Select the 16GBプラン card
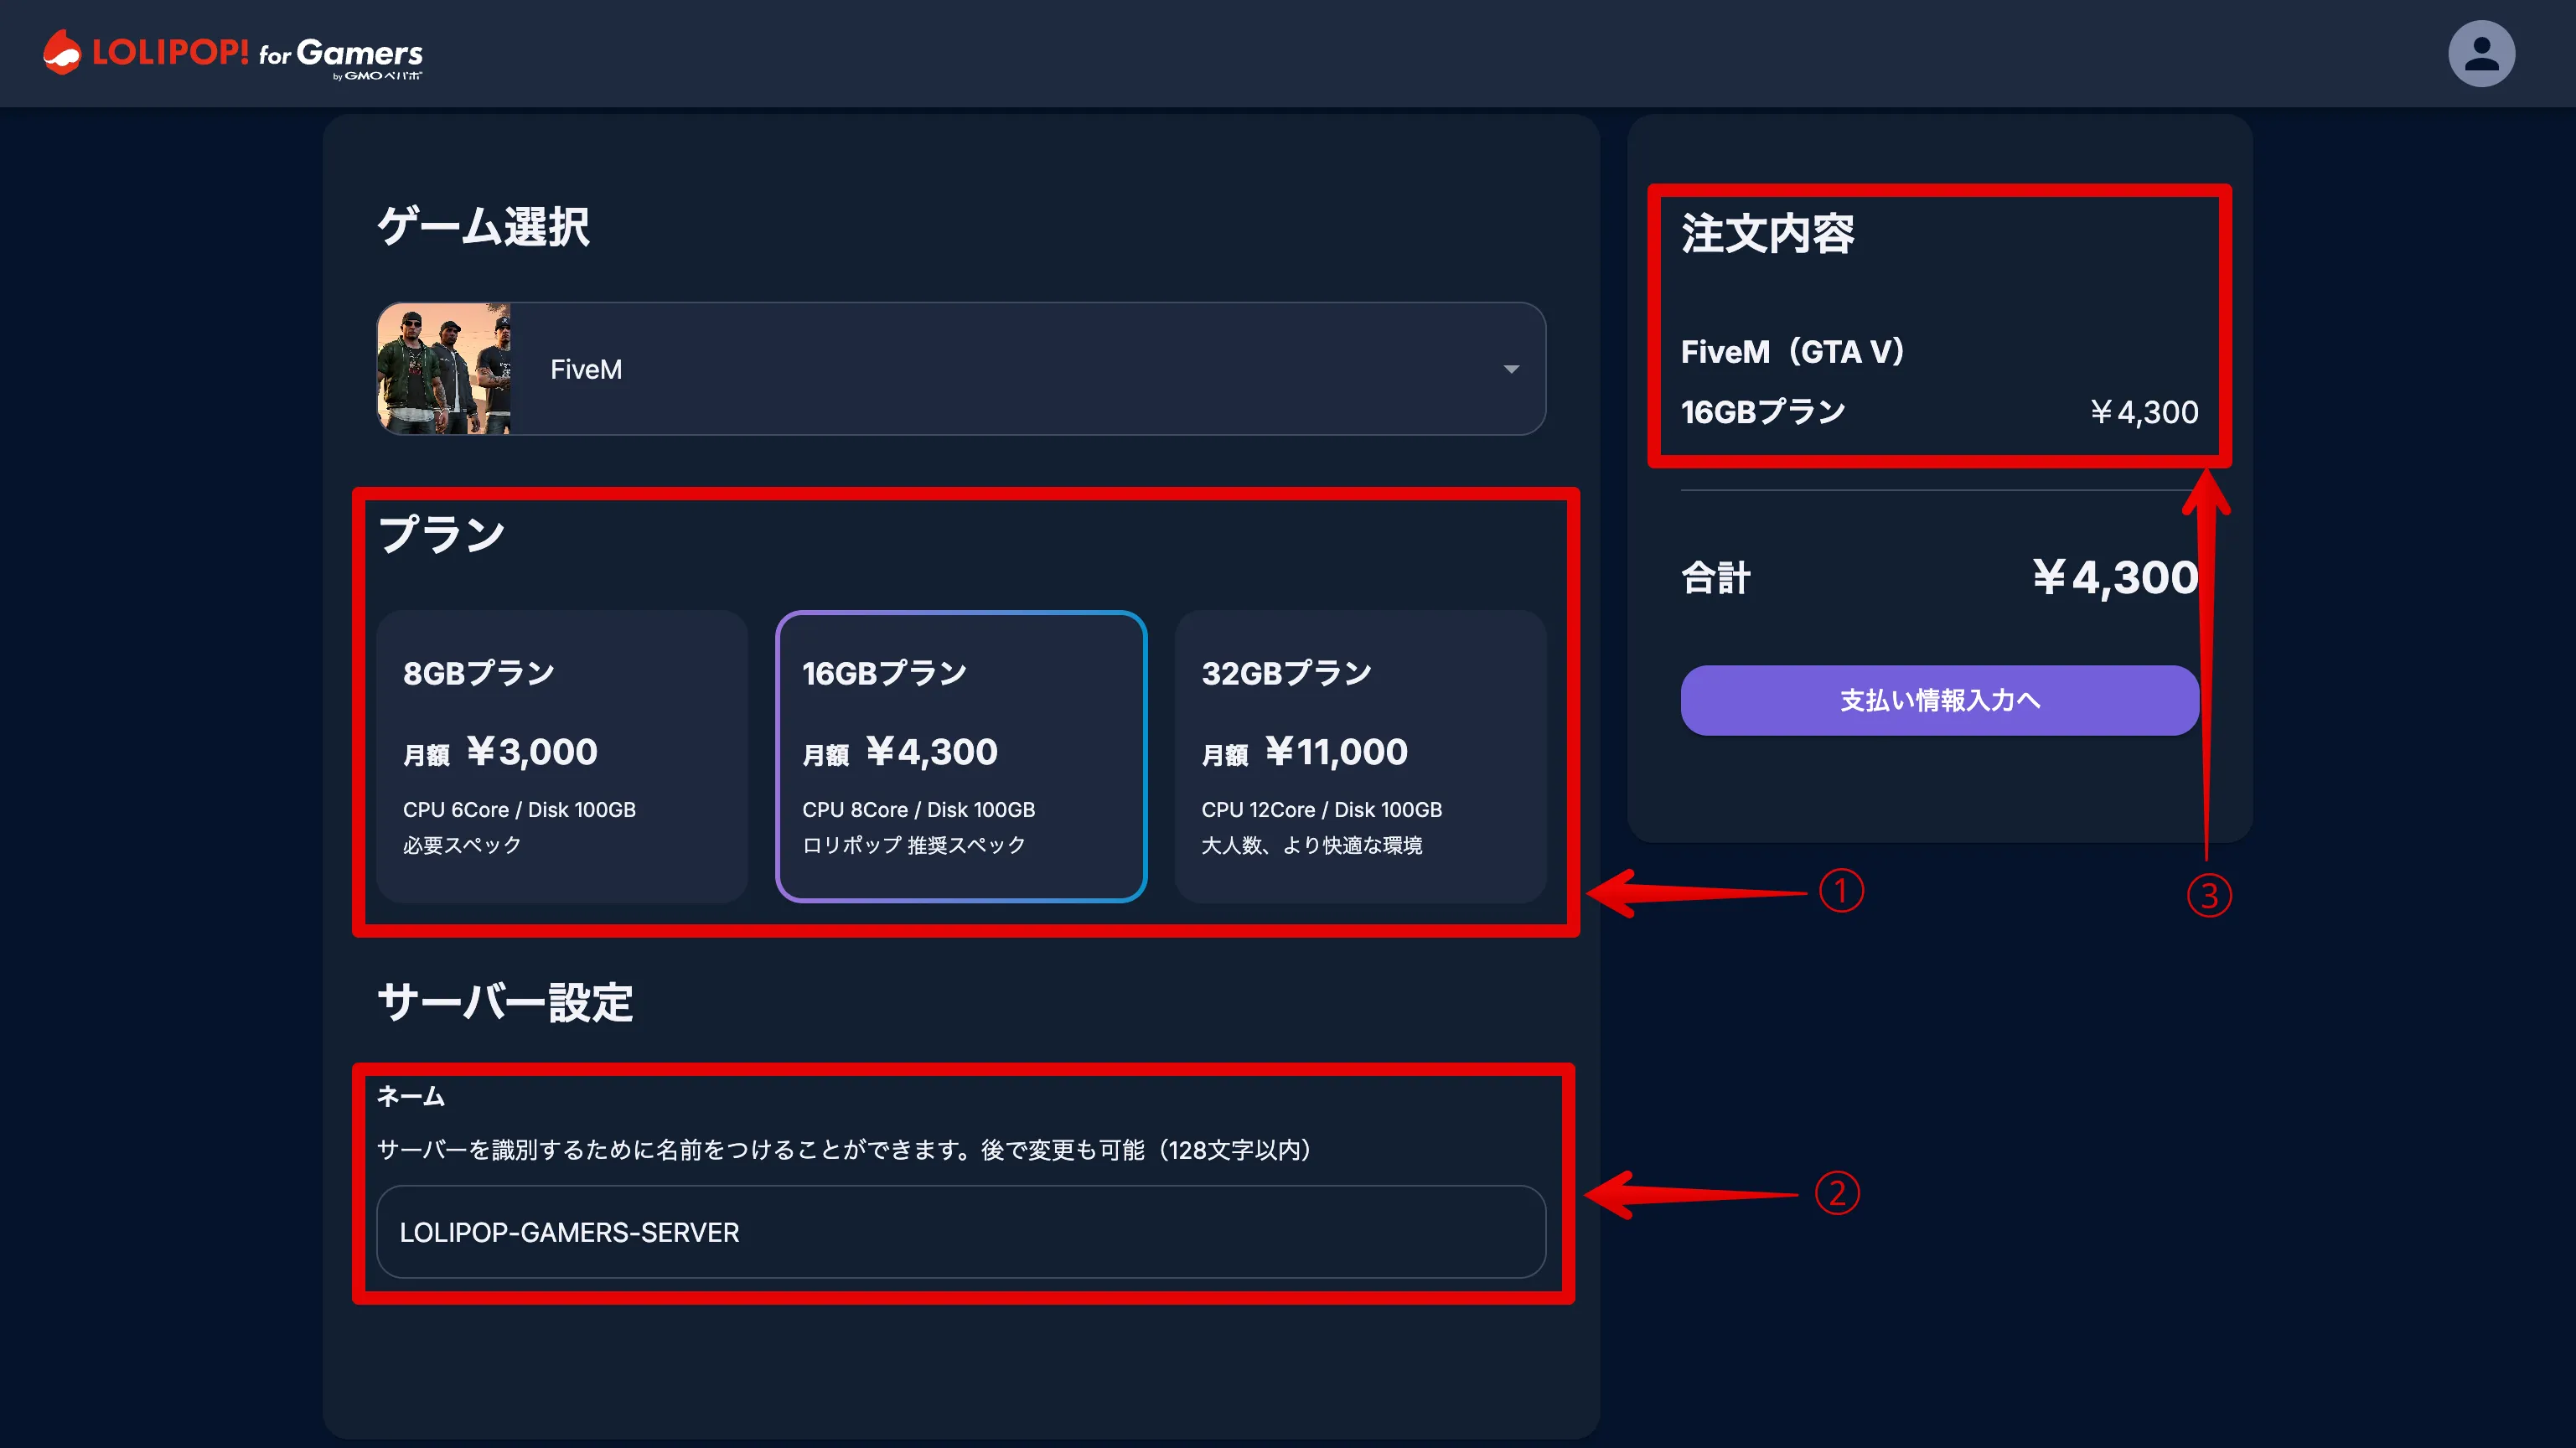The width and height of the screenshot is (2576, 1448). 961,756
